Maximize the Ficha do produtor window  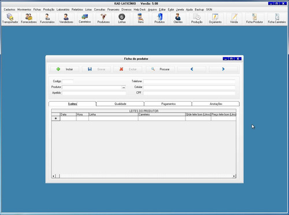tap(232, 58)
